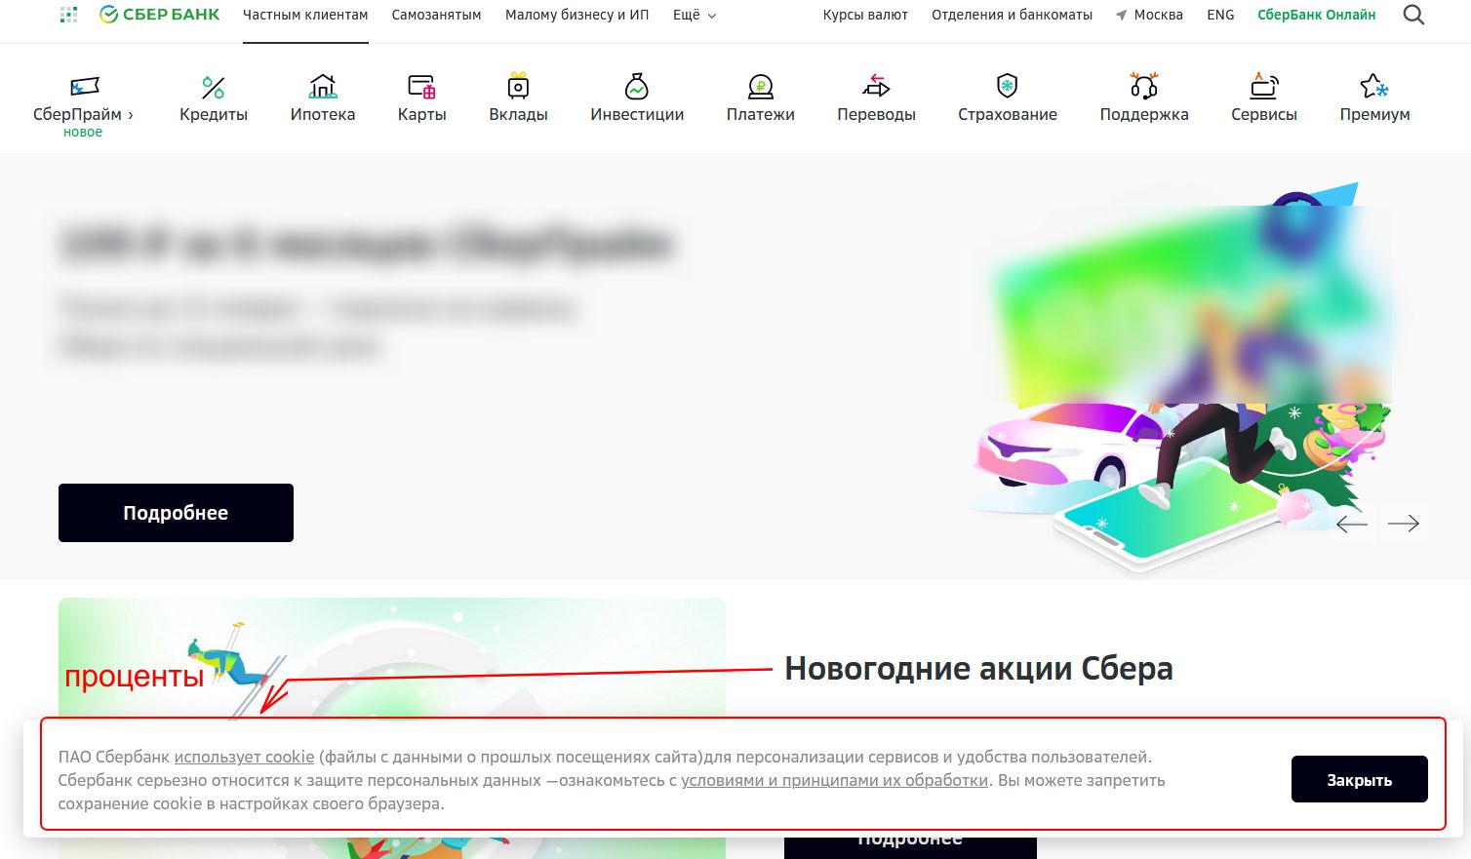
Task: Click the Сервисы laptop icon
Action: (x=1264, y=86)
